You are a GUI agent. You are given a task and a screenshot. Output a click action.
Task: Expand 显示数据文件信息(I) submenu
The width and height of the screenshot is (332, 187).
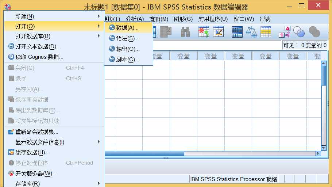click(x=54, y=142)
